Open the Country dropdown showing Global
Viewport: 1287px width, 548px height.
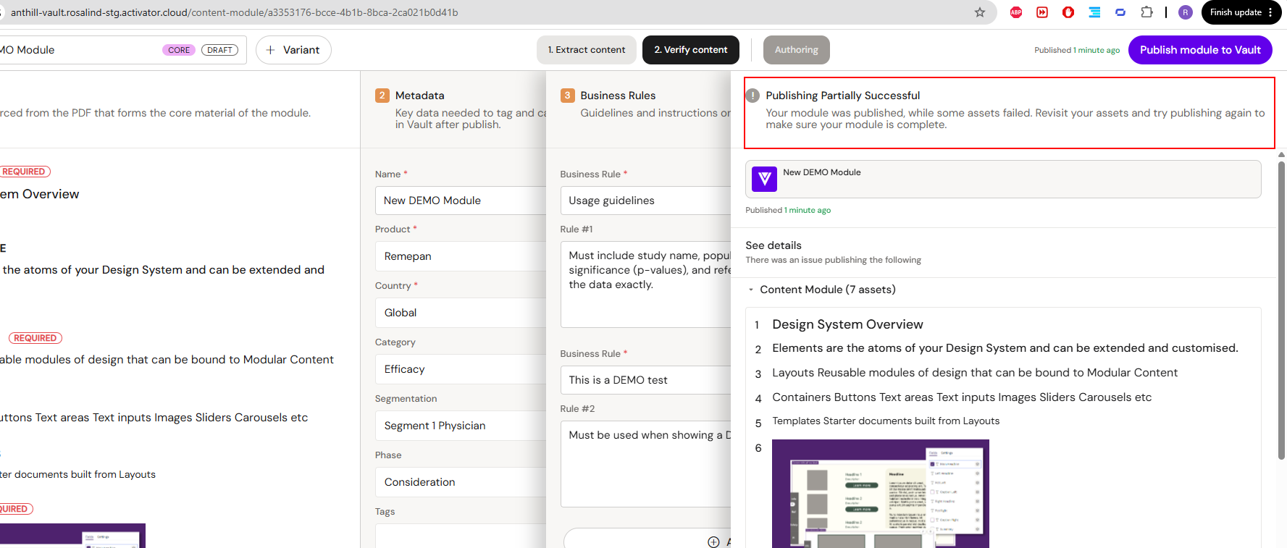(461, 313)
